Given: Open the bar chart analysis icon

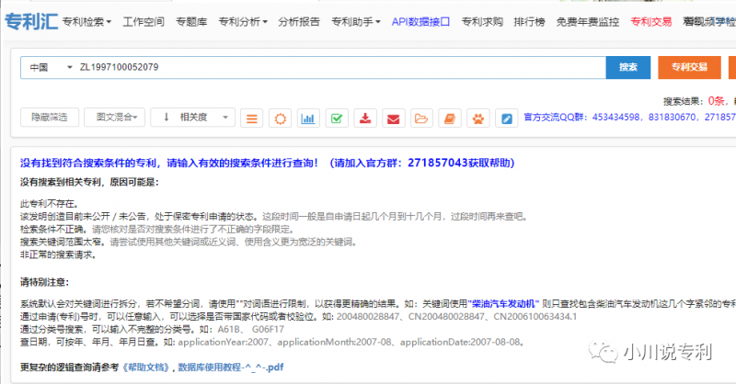Looking at the screenshot, I should (x=308, y=119).
